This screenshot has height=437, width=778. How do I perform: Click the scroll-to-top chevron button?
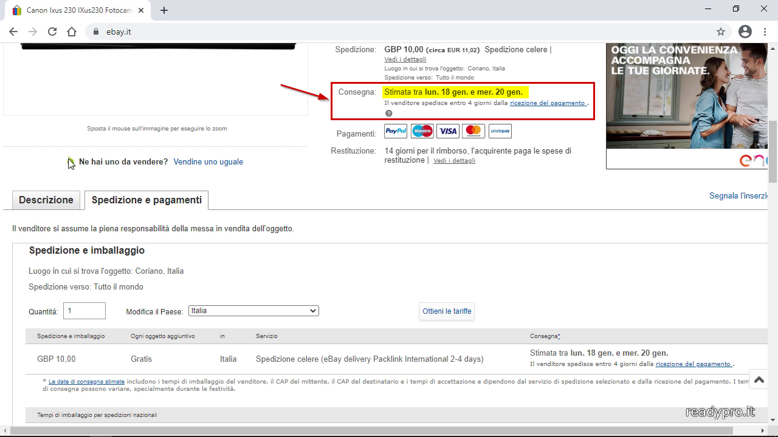pos(759,380)
